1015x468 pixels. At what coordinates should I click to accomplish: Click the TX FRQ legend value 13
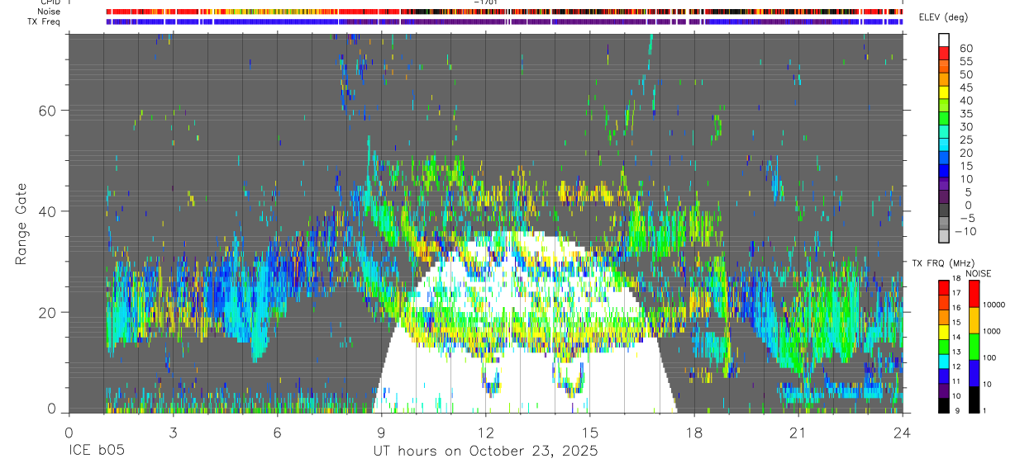[956, 352]
